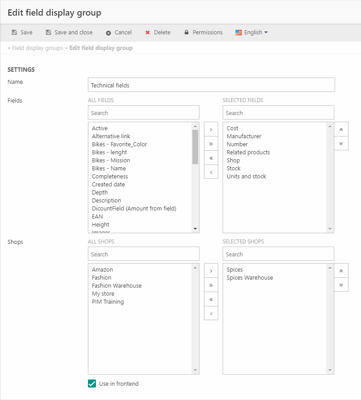Screen dimensions: 361x400
Task: Click Save and close in toolbar
Action: pyautogui.click(x=69, y=33)
